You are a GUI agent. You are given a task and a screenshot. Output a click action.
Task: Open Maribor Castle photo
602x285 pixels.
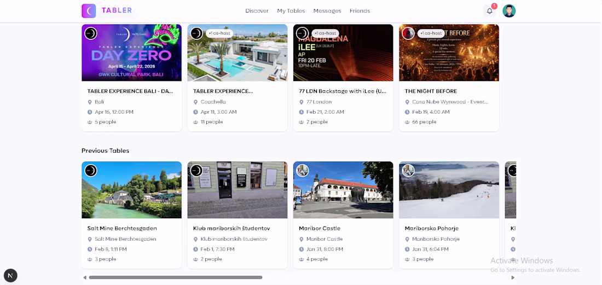point(343,190)
